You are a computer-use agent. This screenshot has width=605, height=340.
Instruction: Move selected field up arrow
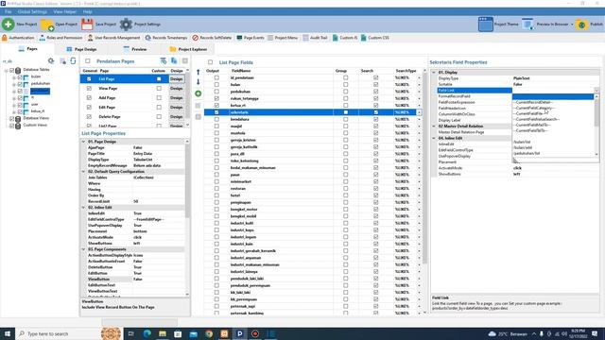pos(199,72)
